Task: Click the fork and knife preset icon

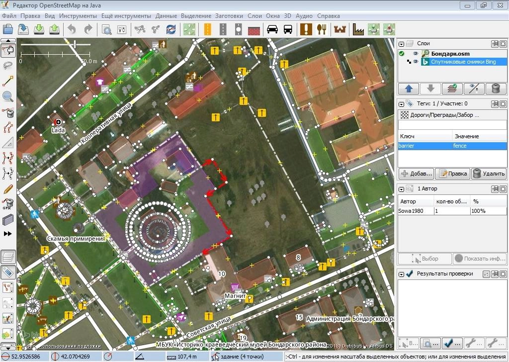Action: pyautogui.click(x=322, y=29)
